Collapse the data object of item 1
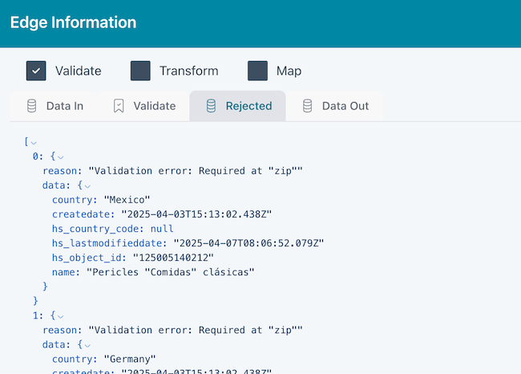This screenshot has height=374, width=521. (87, 344)
